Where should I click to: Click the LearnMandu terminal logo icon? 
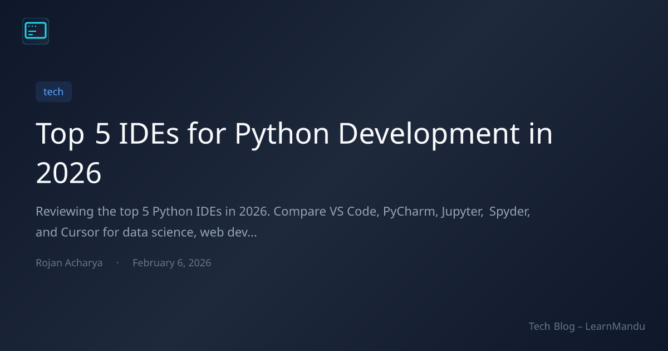pyautogui.click(x=36, y=31)
